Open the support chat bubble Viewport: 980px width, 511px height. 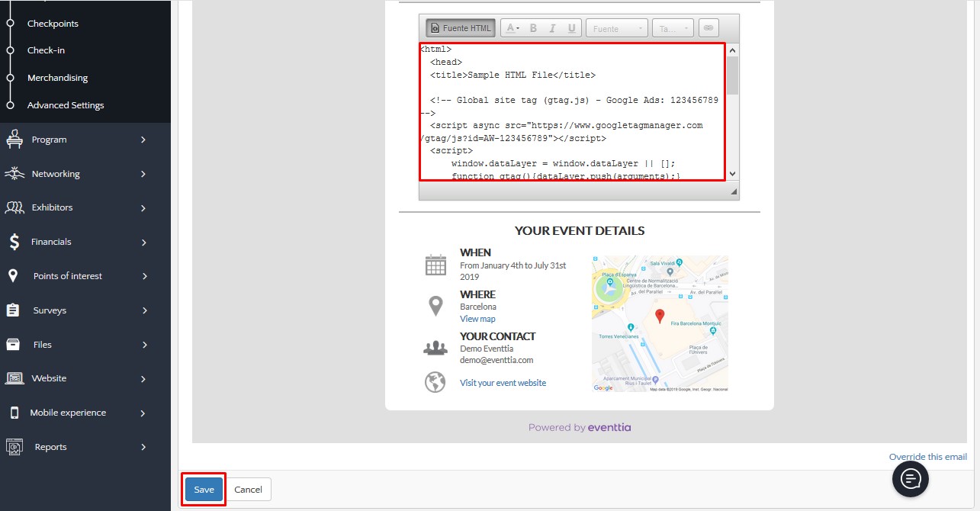pos(911,478)
